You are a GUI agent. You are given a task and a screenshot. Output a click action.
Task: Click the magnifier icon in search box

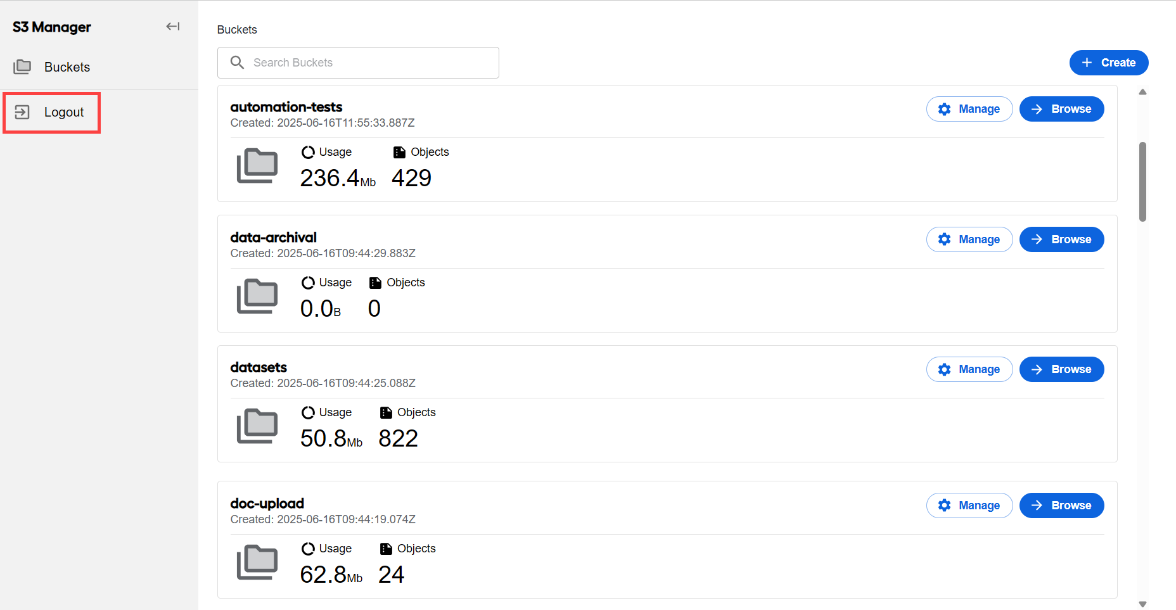[x=237, y=62]
